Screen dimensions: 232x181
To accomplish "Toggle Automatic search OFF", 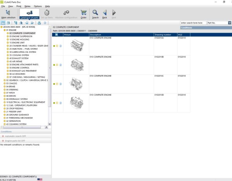I will (15, 136).
